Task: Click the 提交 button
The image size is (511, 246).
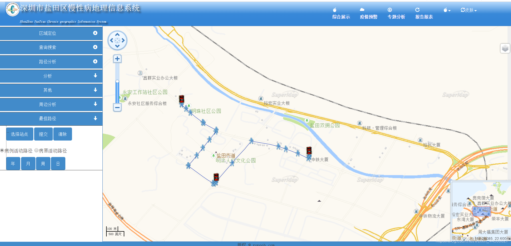Action: 43,134
